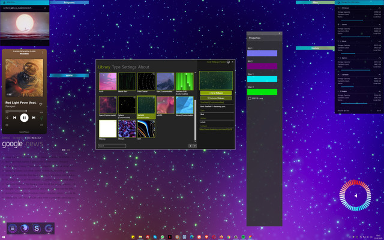Skip to the next track in player
The image size is (384, 240).
click(x=34, y=118)
